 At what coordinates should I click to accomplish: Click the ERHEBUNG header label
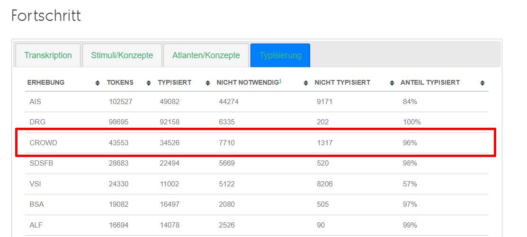[46, 82]
